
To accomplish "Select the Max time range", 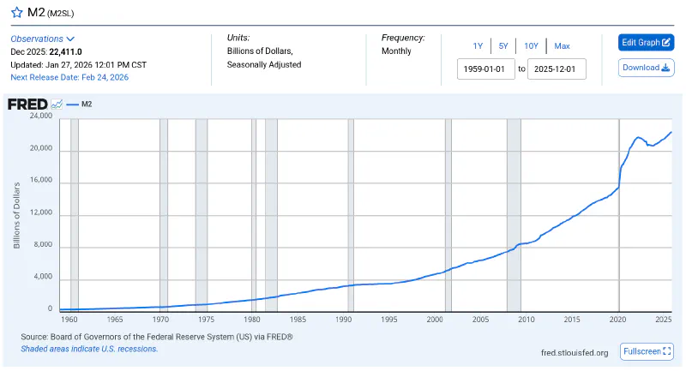I will coord(562,46).
